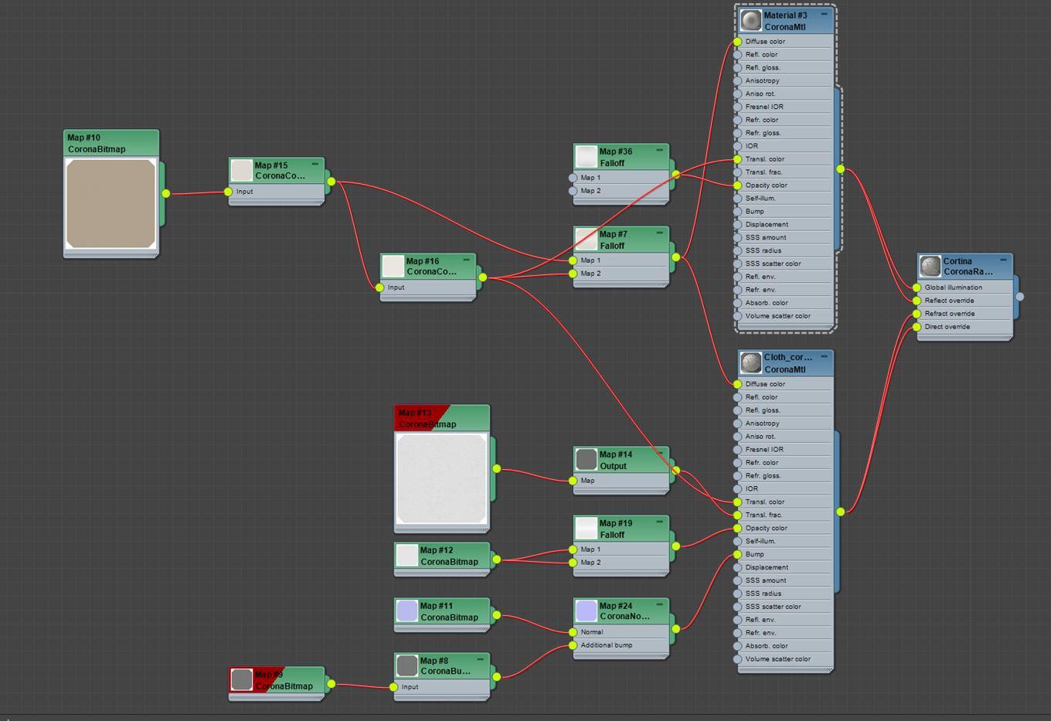
Task: Click Material #3 Refl. color input socket
Action: tap(737, 55)
